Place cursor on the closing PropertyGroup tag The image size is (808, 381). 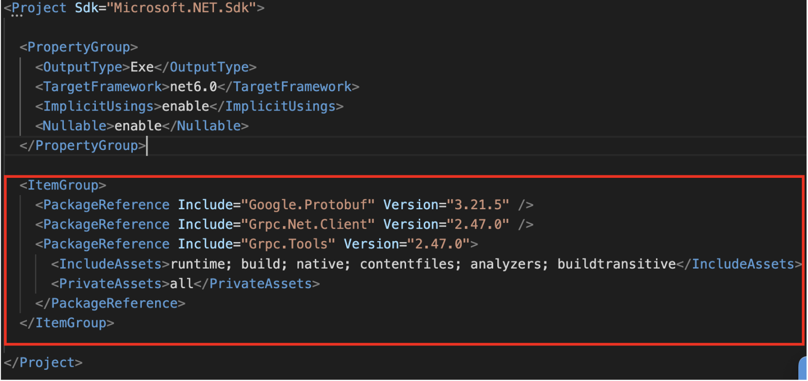83,146
